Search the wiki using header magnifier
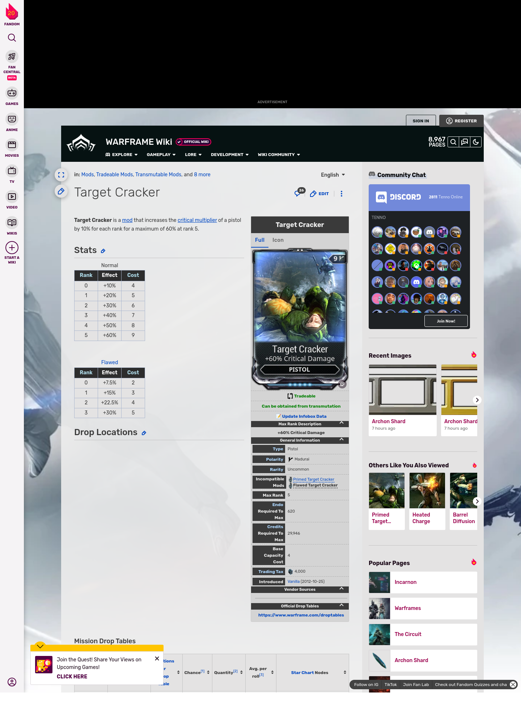 tap(453, 142)
